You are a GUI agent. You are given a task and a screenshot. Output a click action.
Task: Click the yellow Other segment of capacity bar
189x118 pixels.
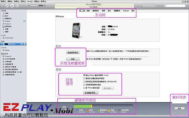(x=92, y=106)
